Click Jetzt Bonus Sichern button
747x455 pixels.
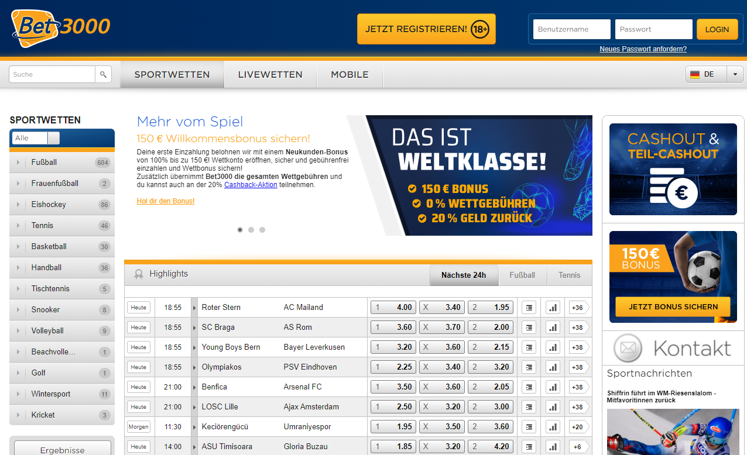673,306
